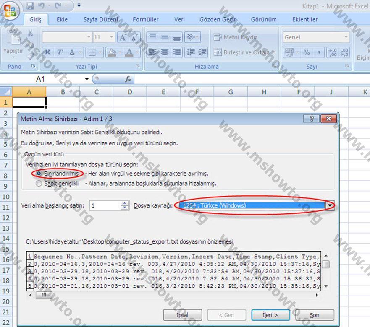
Task: Open the font name dropdown
Action: coord(89,37)
